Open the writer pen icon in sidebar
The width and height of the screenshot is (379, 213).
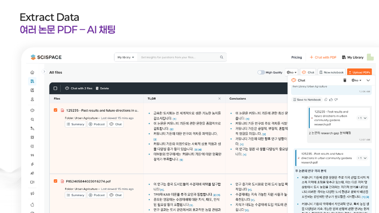32,129
